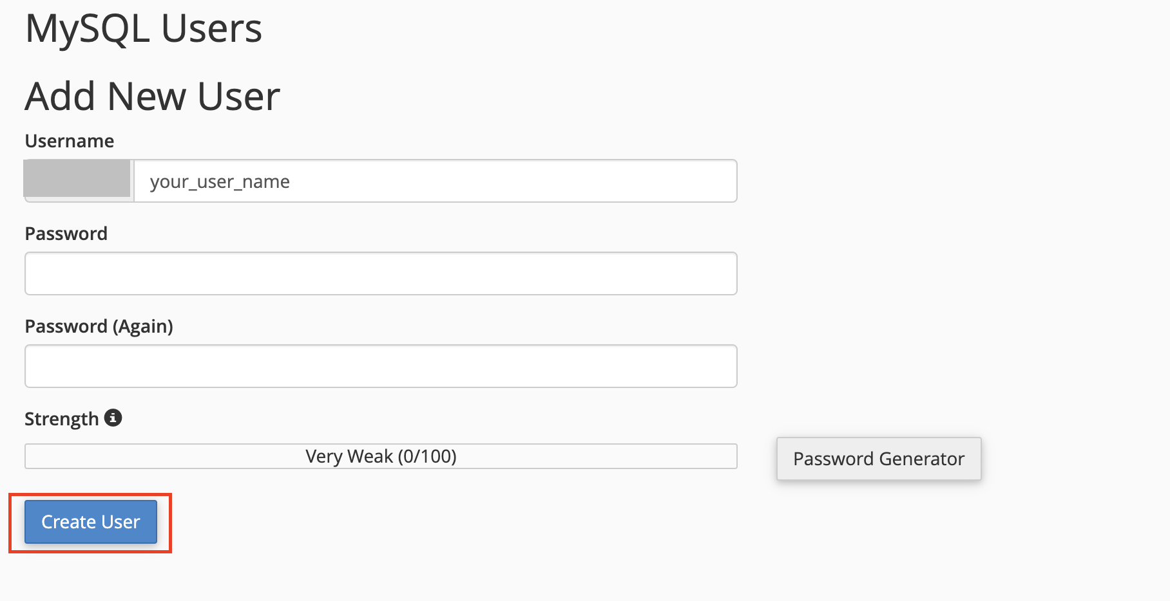Screen dimensions: 1170x601
Task: Click the your_user_name placeholder text
Action: [x=220, y=182]
